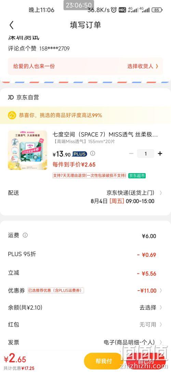The width and height of the screenshot is (171, 372).
Task: Tap the back arrow icon
Action: [x=12, y=25]
